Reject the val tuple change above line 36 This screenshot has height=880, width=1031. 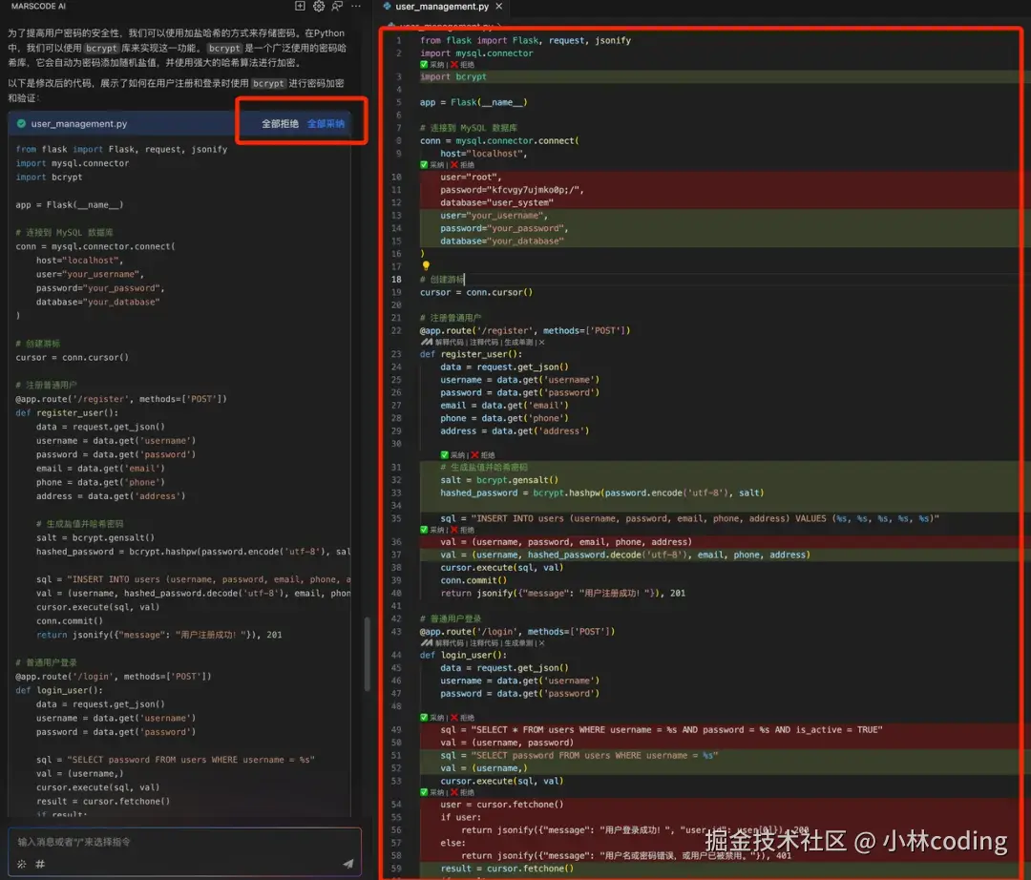[x=462, y=530]
